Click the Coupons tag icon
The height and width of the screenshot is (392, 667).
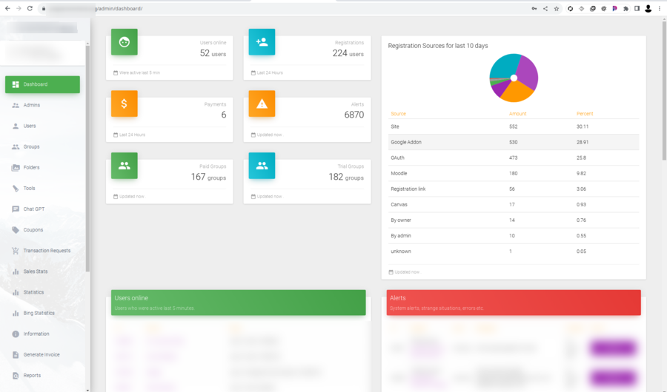16,230
